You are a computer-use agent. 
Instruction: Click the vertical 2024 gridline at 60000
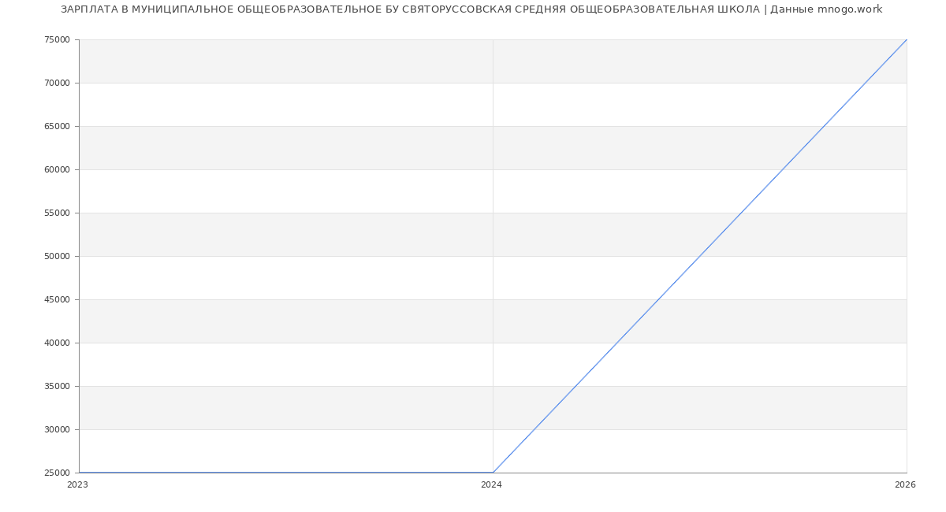pos(493,169)
